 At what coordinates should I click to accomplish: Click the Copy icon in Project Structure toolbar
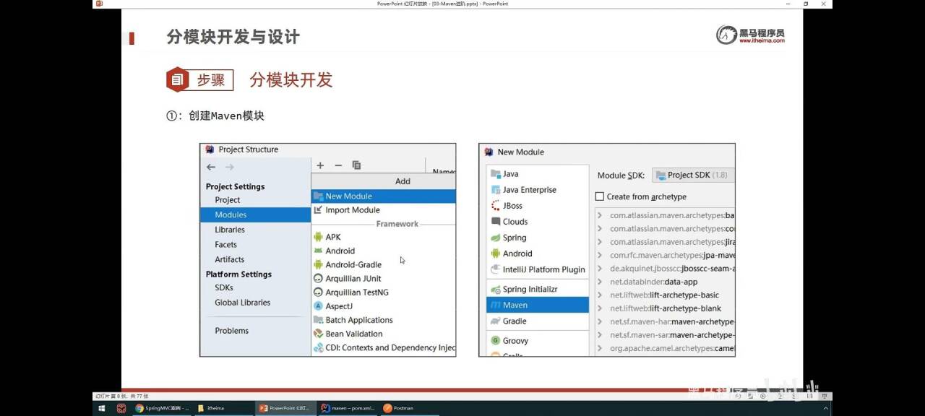pos(356,165)
